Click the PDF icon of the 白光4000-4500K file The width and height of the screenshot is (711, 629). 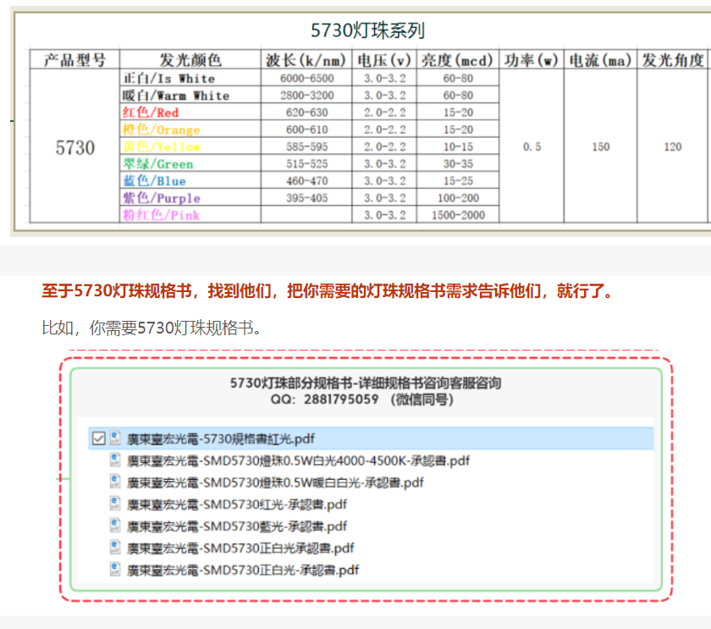coord(115,460)
